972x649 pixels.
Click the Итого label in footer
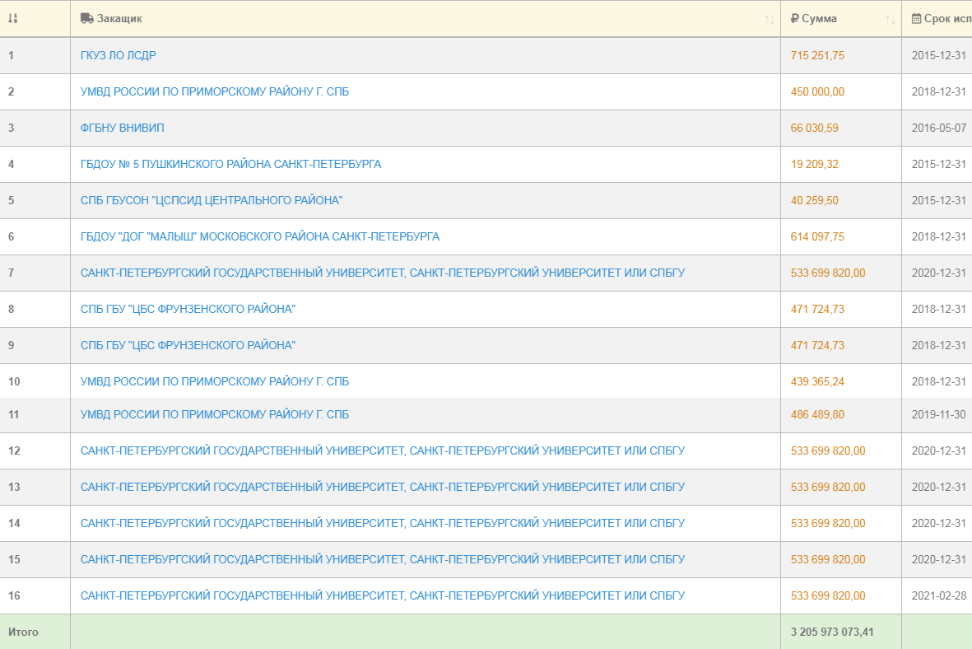23,632
